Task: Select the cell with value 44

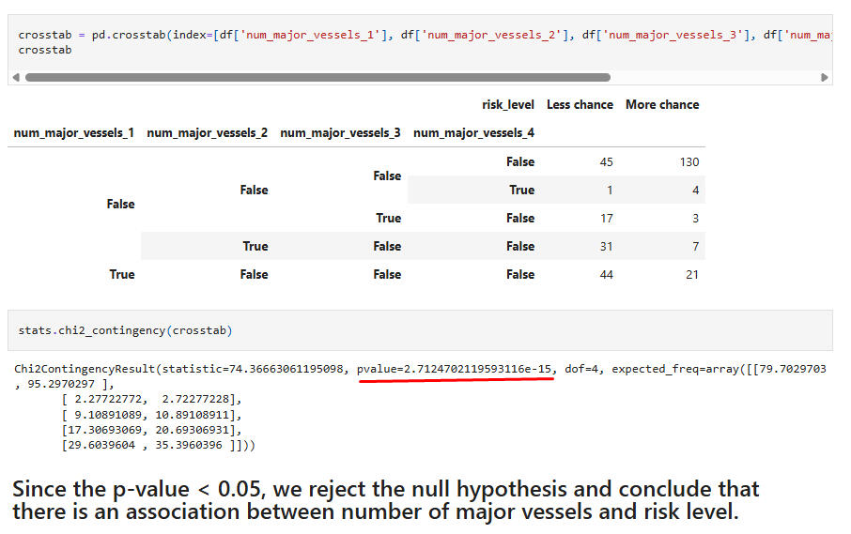Action: [606, 274]
